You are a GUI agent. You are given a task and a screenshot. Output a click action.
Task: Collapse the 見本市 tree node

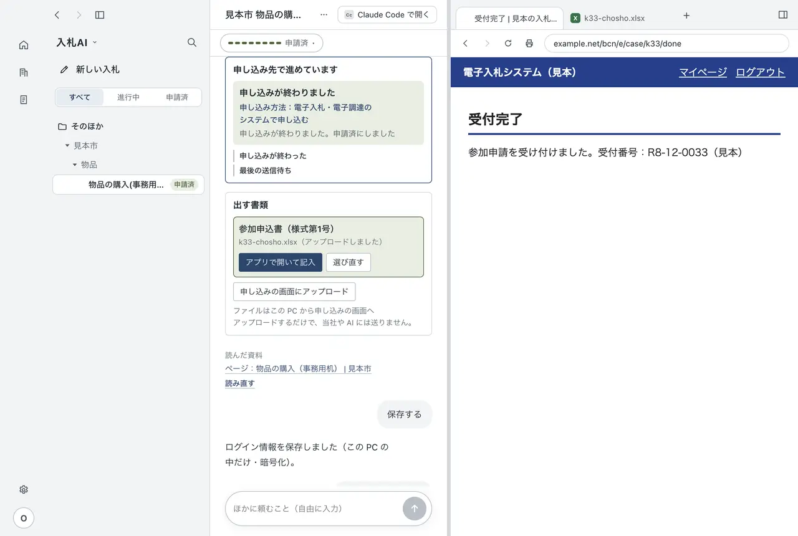[67, 145]
